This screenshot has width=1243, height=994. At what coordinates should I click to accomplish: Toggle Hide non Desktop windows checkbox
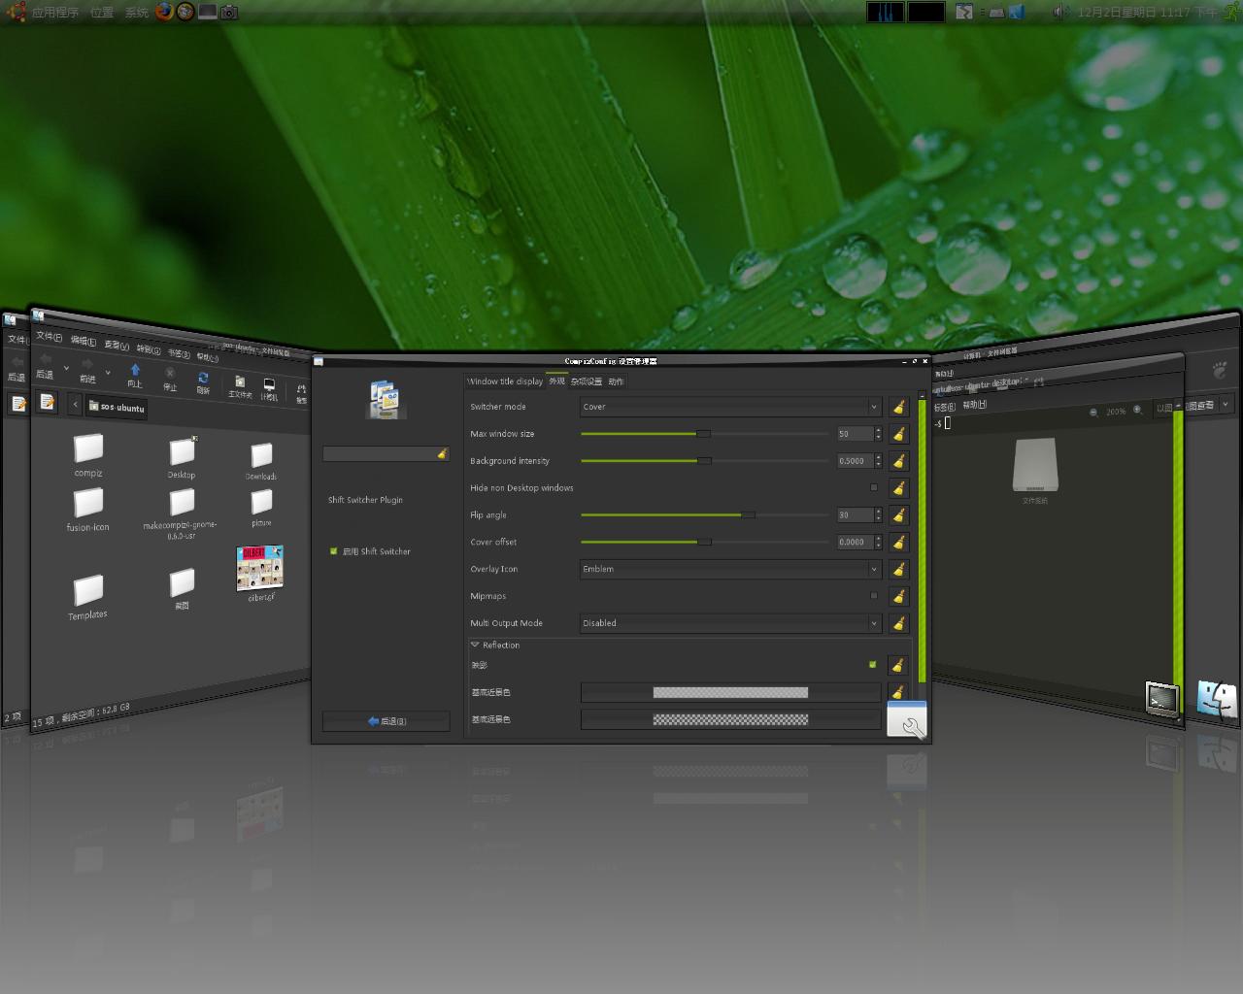(874, 487)
